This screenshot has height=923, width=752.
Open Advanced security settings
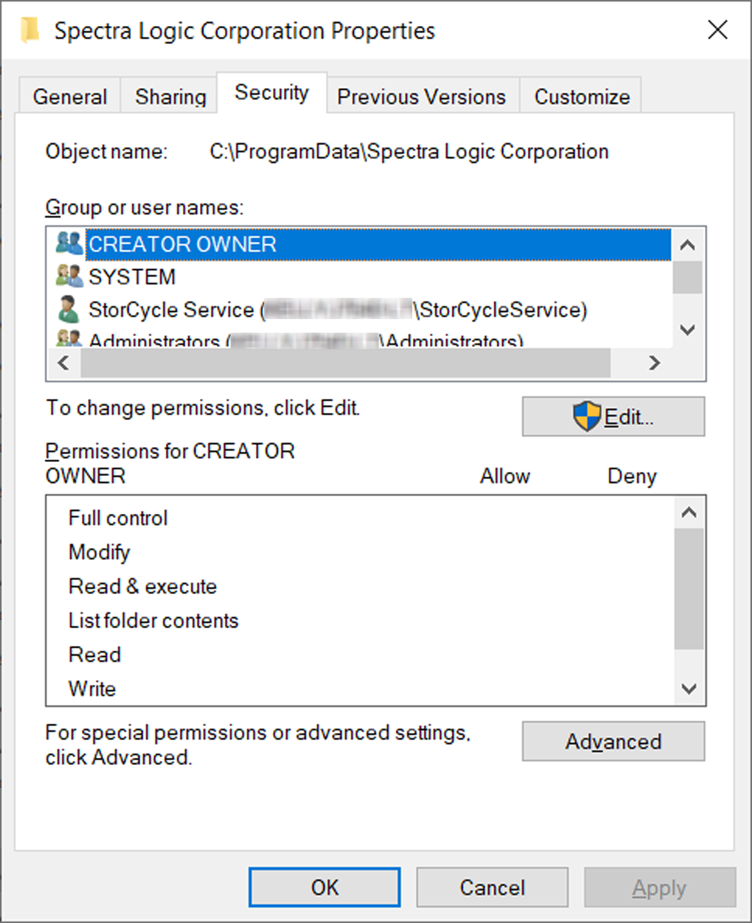click(x=613, y=741)
